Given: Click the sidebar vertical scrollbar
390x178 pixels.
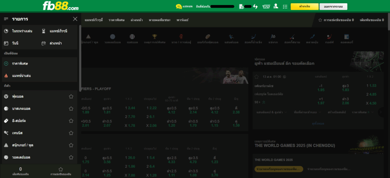Looking at the screenshot, I should coord(80,58).
